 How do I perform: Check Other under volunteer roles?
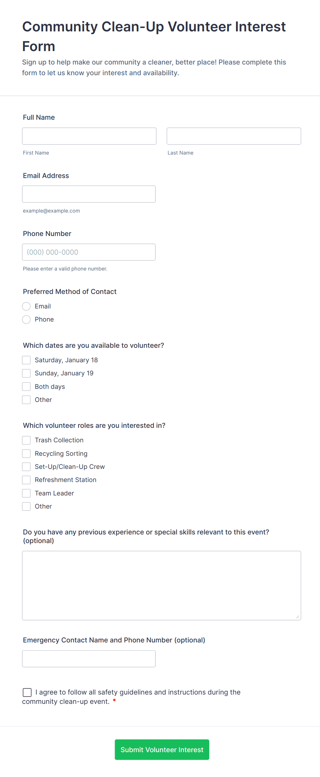point(26,506)
